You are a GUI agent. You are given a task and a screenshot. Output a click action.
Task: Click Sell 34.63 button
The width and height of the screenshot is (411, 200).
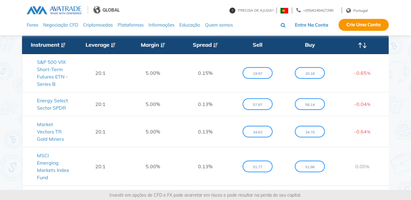[257, 132]
